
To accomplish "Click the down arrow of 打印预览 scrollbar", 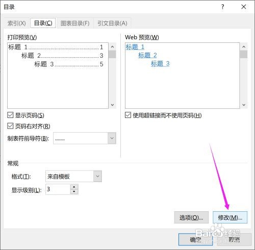I will tap(112, 105).
